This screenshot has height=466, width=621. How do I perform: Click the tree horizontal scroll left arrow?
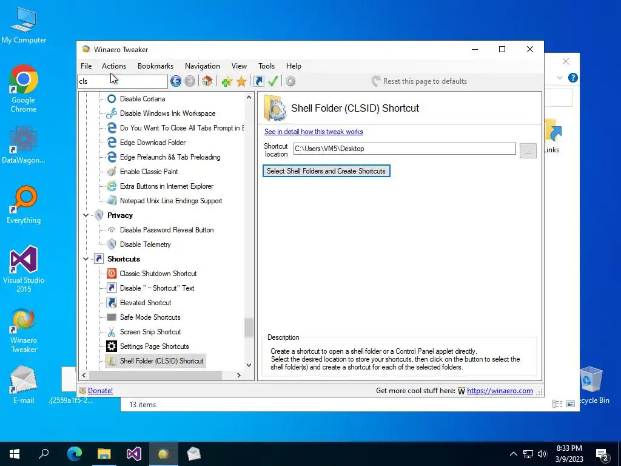[84, 375]
